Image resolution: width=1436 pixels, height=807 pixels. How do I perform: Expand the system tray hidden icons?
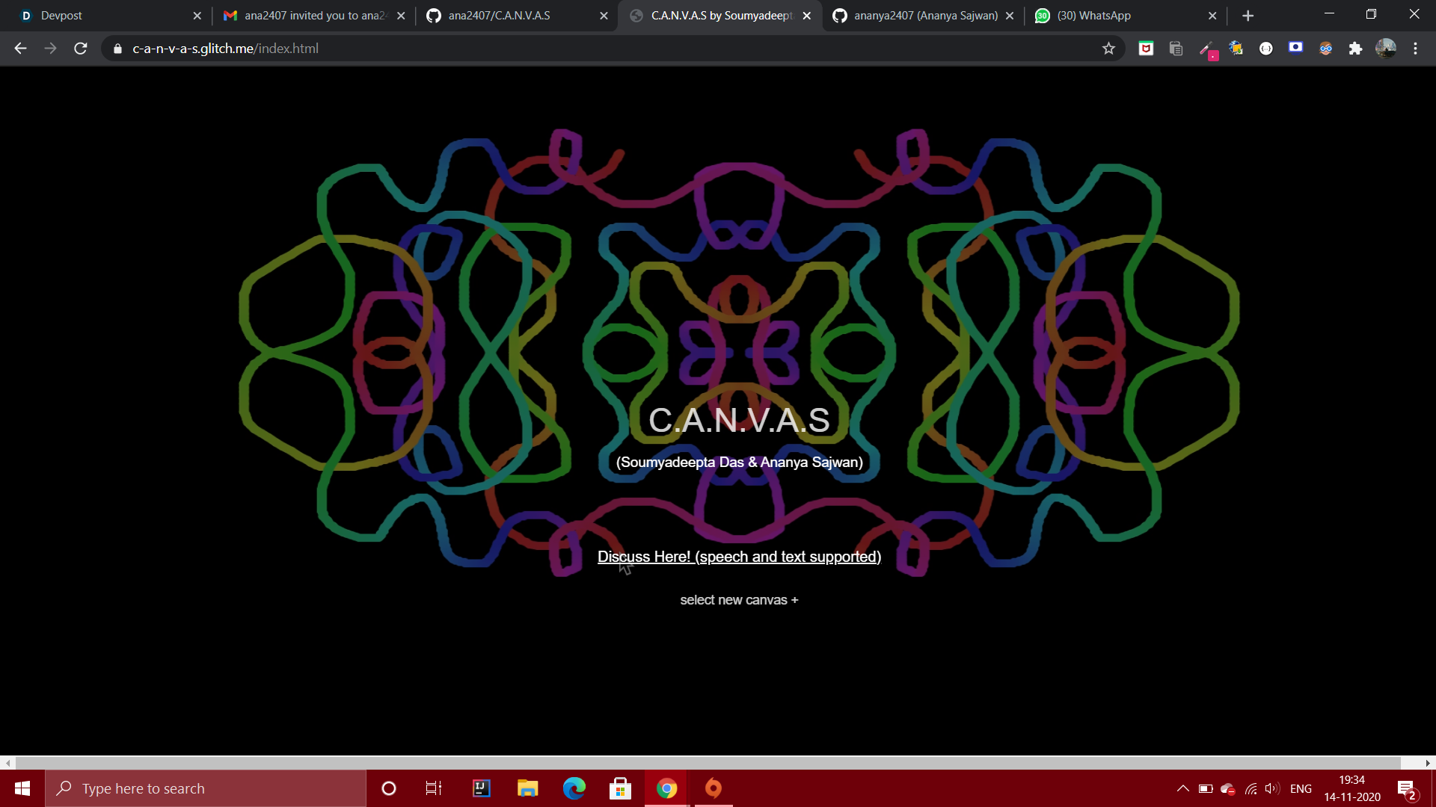click(1182, 788)
